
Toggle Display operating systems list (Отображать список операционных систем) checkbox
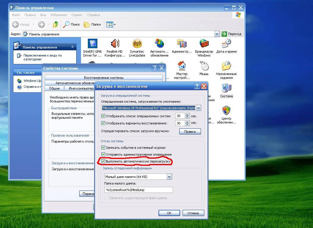click(103, 116)
